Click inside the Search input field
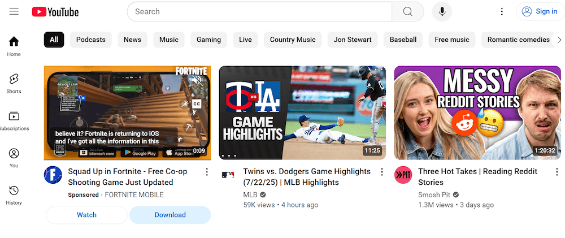The height and width of the screenshot is (238, 565). 259,11
